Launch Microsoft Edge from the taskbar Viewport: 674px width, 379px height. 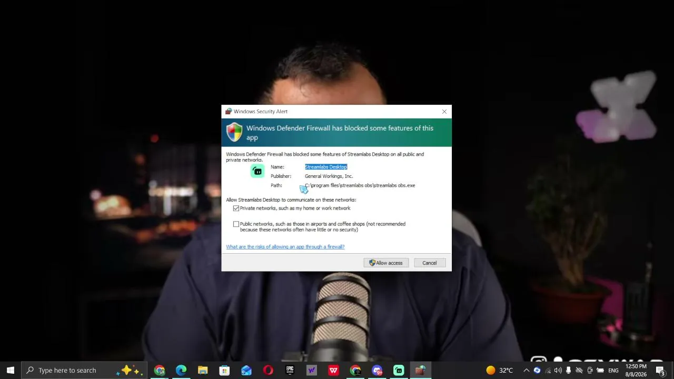click(181, 371)
